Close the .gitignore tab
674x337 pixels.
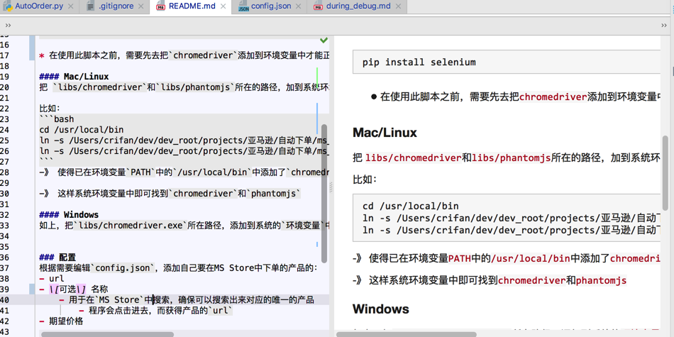(x=142, y=7)
